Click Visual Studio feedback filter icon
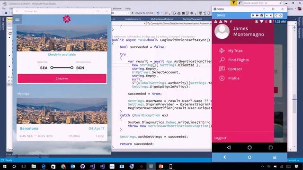Viewport: 303px width, 170px height. click(x=233, y=3)
